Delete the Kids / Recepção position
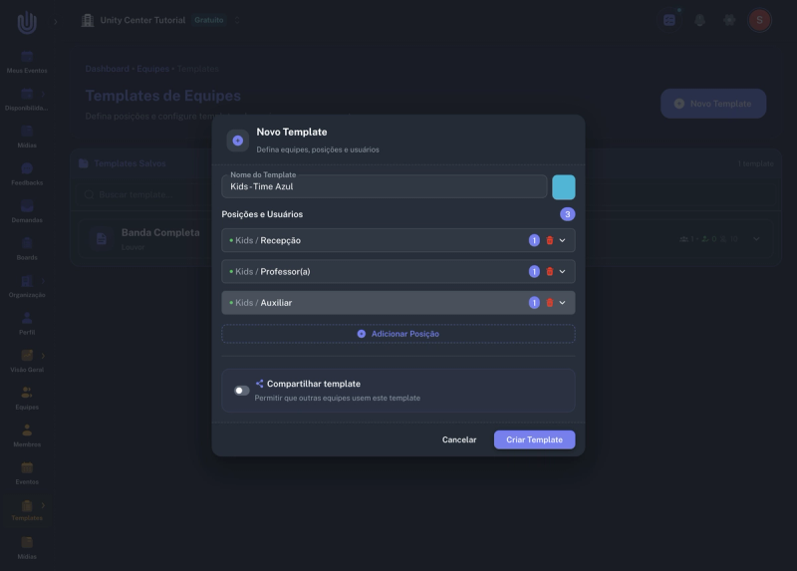The image size is (797, 571). 550,240
